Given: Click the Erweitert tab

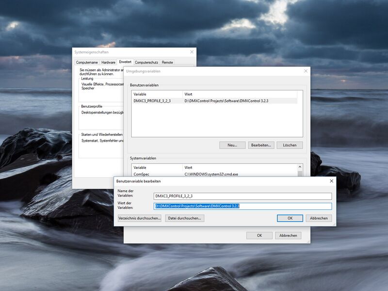Looking at the screenshot, I should (125, 61).
